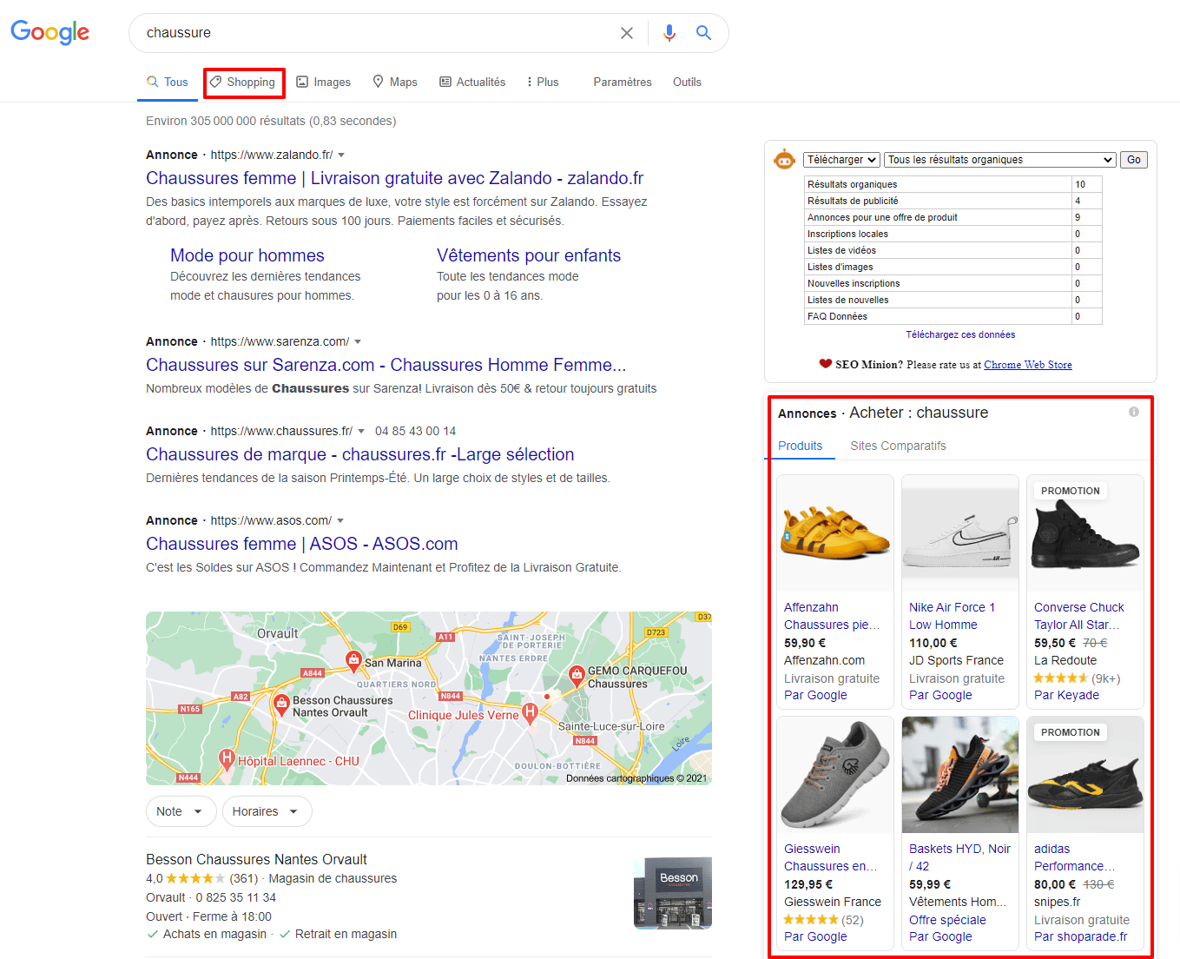This screenshot has width=1180, height=959.
Task: Open the Chaussures sur Sarenza.com ad link
Action: pyautogui.click(x=386, y=365)
